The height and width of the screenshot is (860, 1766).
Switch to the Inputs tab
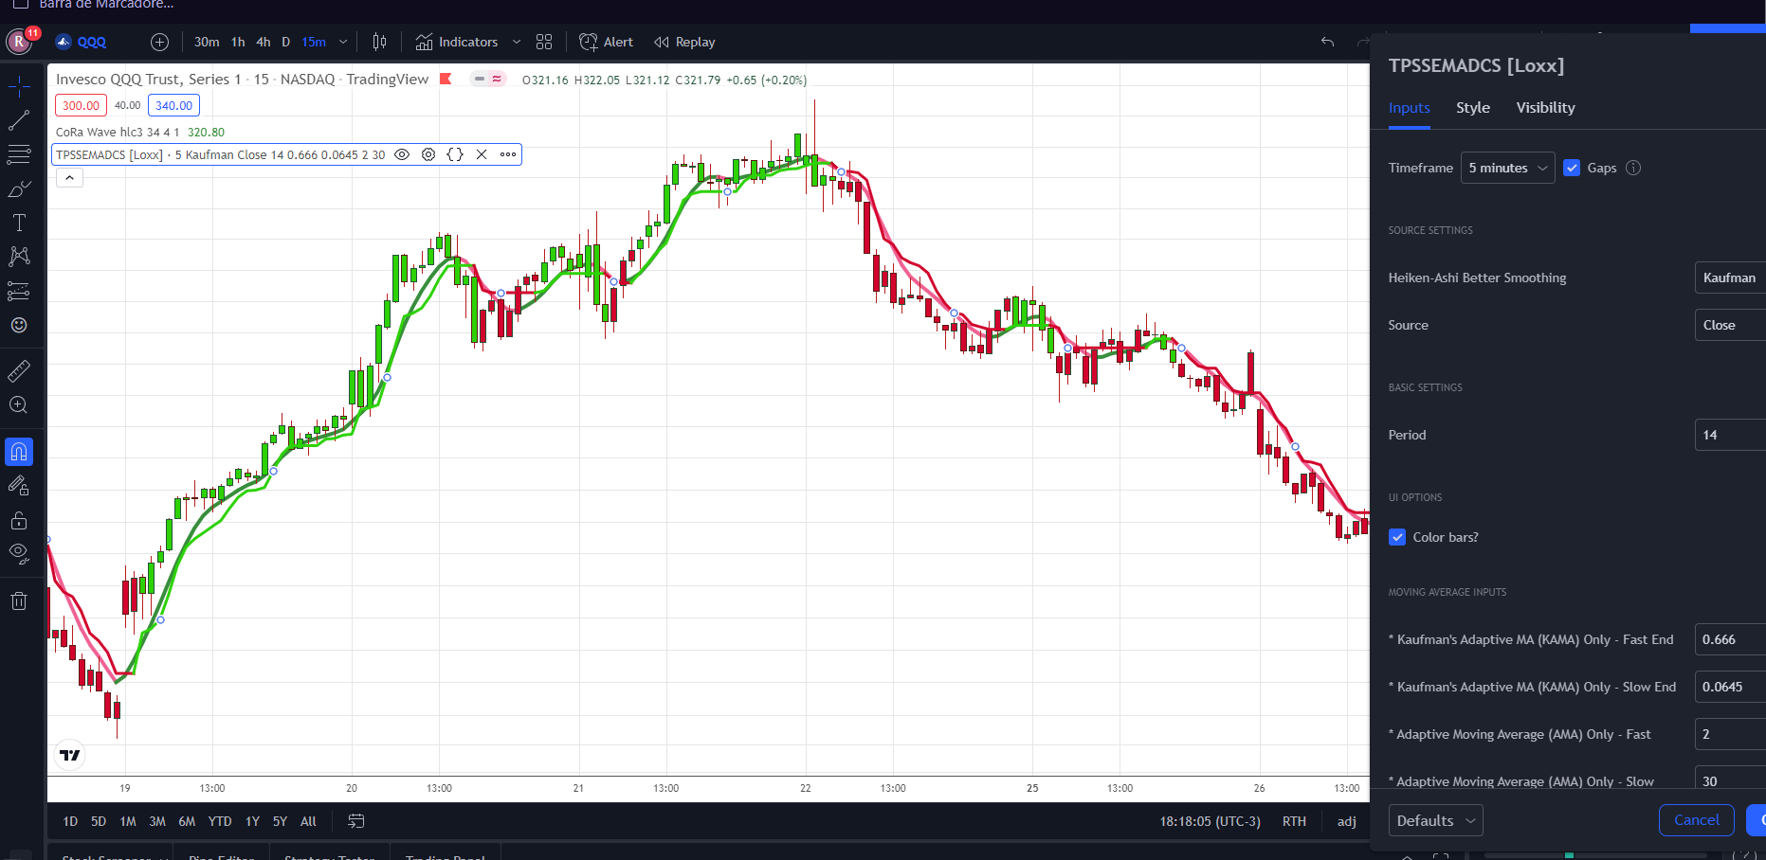click(x=1410, y=108)
